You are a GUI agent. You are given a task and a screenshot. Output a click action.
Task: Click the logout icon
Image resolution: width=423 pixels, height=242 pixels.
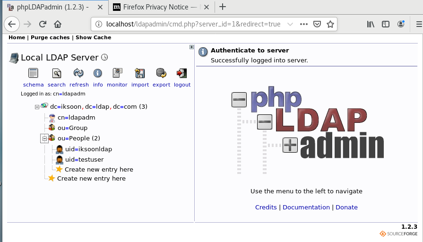tap(181, 73)
